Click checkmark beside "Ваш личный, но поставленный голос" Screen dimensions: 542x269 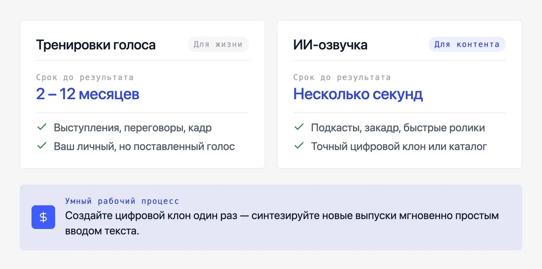(41, 146)
